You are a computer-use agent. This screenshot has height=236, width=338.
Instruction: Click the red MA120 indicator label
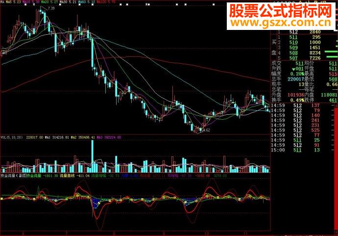(x=106, y=2)
